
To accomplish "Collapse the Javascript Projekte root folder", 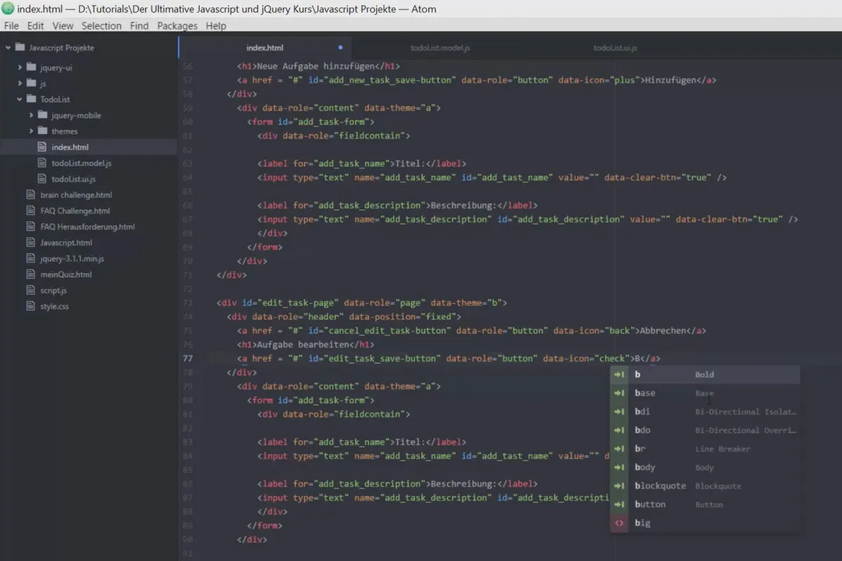I will tap(8, 48).
